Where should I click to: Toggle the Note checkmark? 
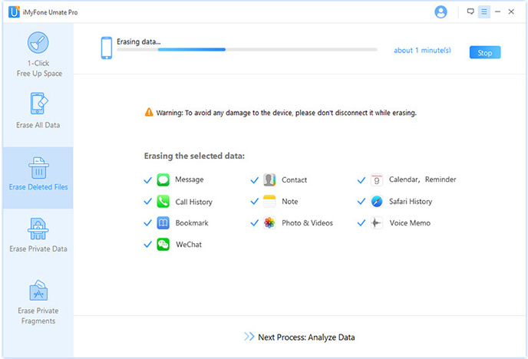(x=255, y=202)
